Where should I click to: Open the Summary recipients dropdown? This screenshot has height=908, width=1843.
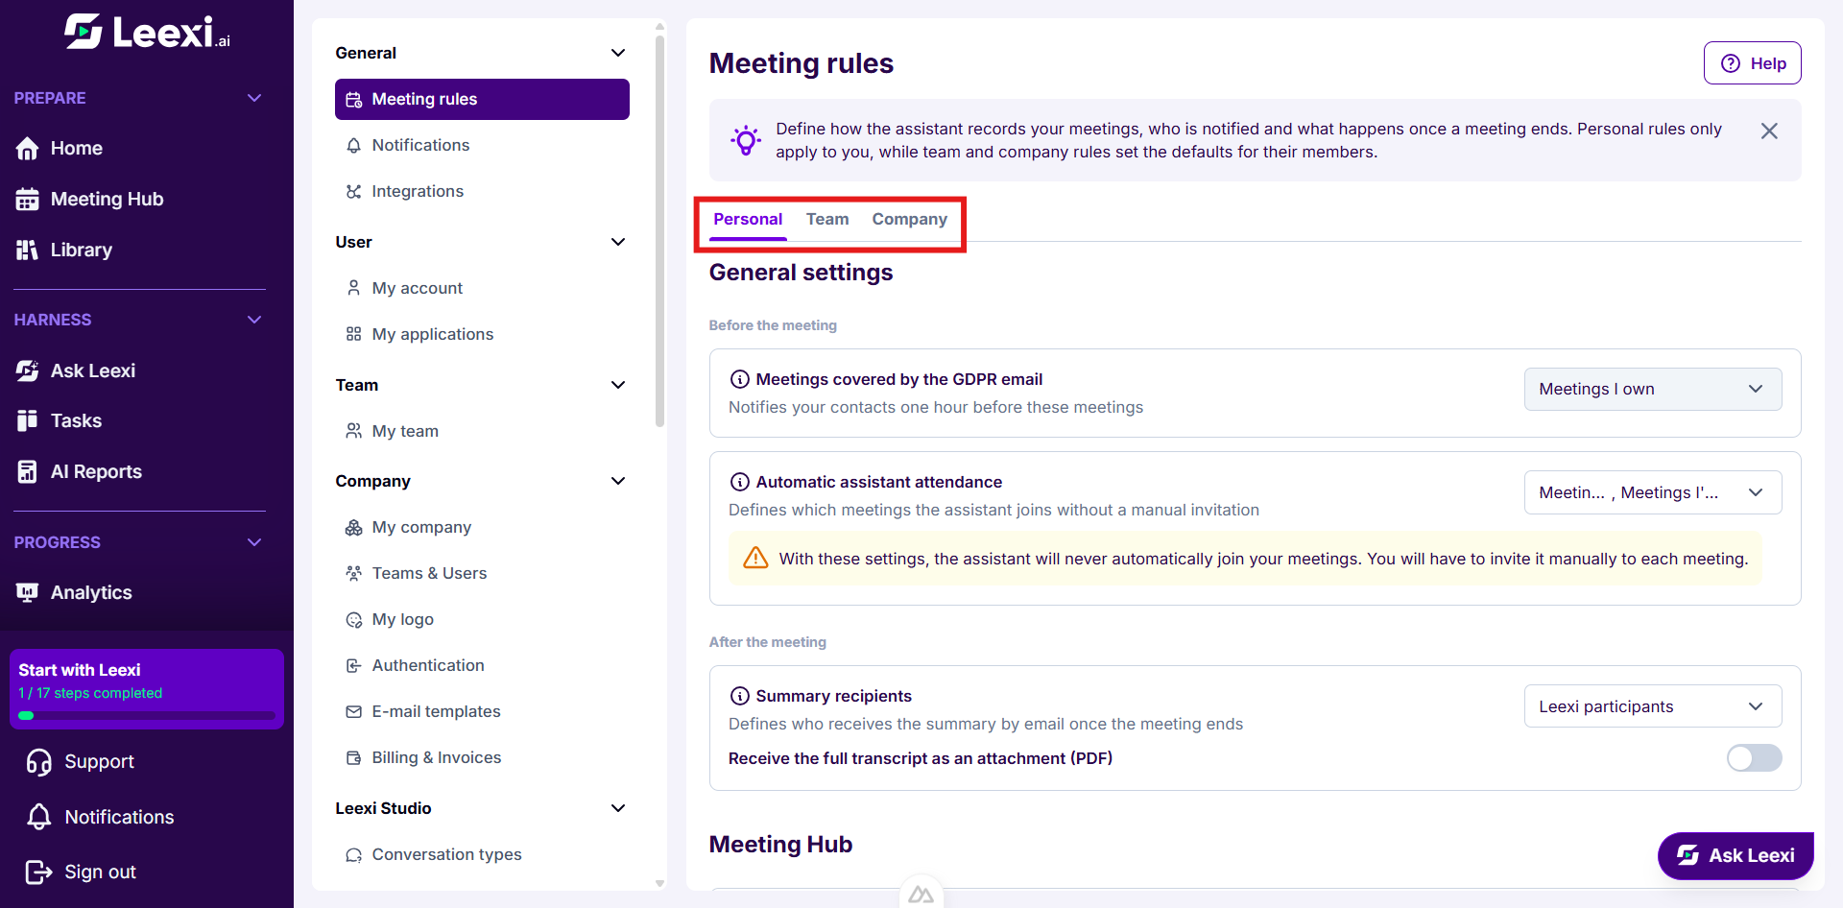[1653, 706]
